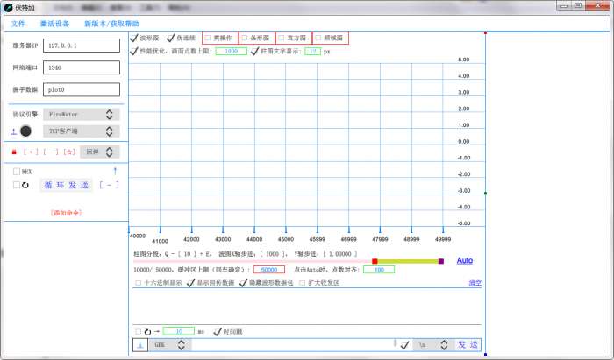Click the blue minus bracket next to 循环发送

(x=108, y=185)
